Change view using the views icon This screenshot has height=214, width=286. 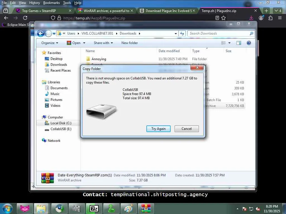tap(223, 43)
